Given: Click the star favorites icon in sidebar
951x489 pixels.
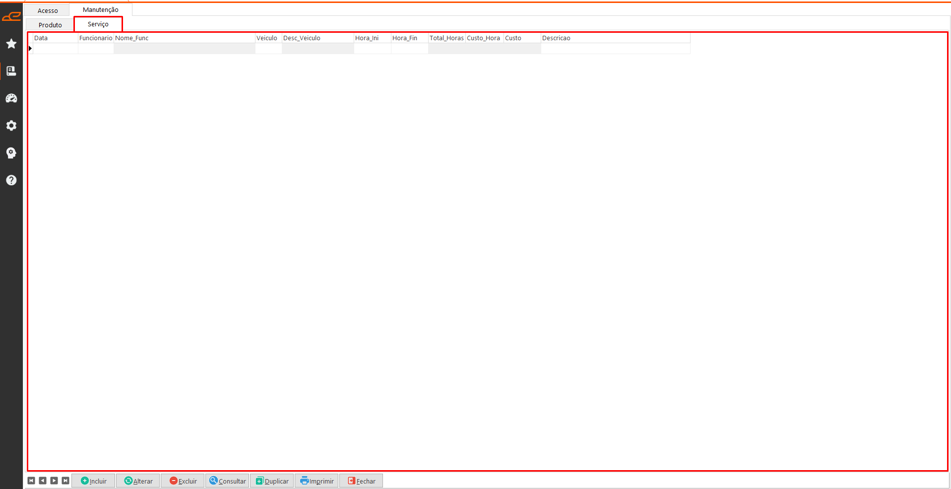Looking at the screenshot, I should [x=11, y=44].
